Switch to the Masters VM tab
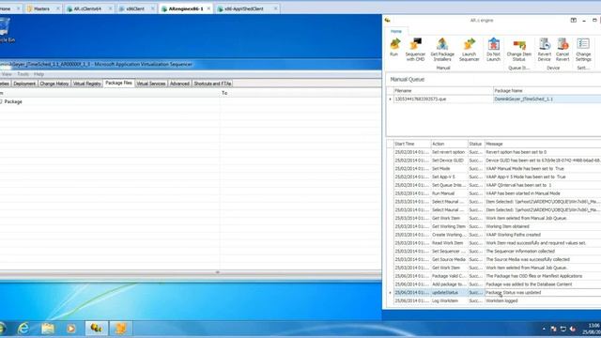 pos(41,8)
